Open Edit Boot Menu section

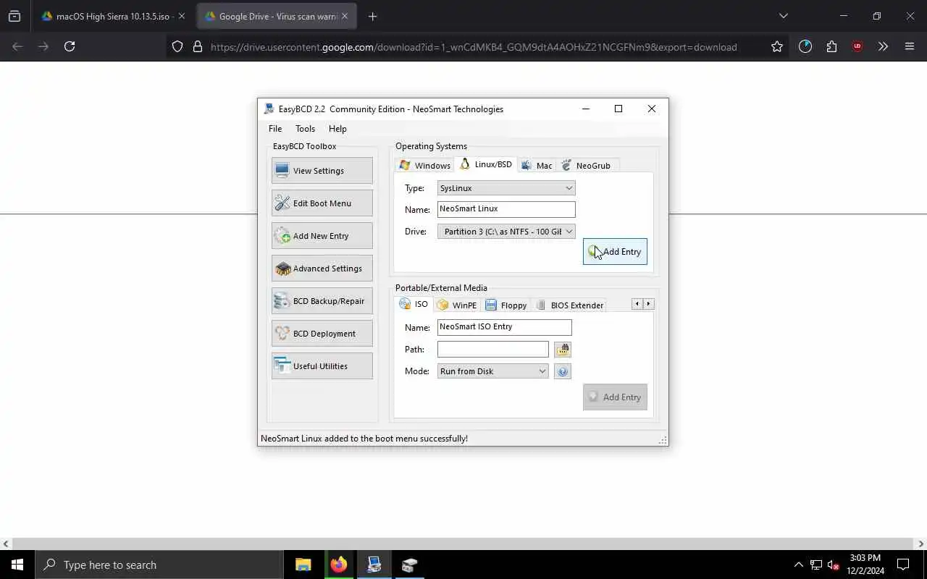pyautogui.click(x=322, y=203)
